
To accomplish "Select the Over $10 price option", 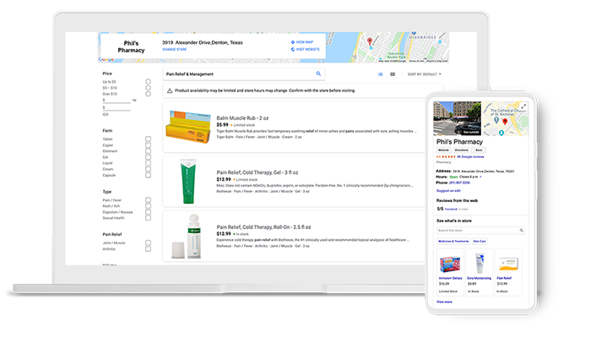I will click(148, 94).
